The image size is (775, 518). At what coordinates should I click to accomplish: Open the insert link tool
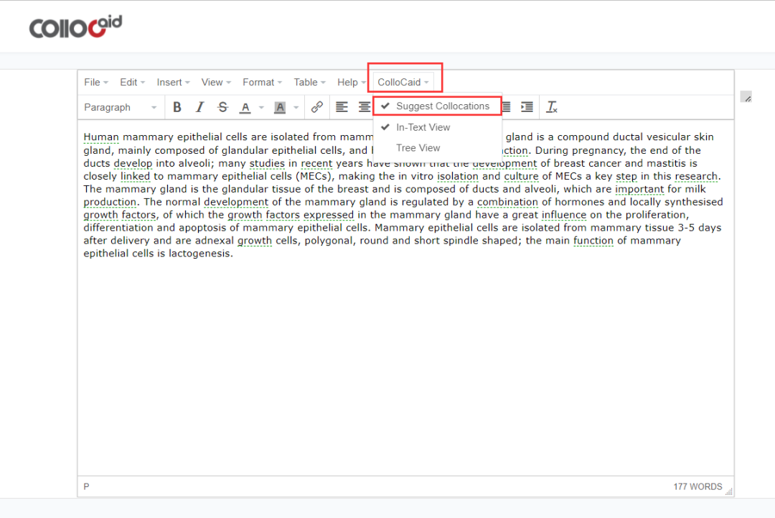[317, 107]
